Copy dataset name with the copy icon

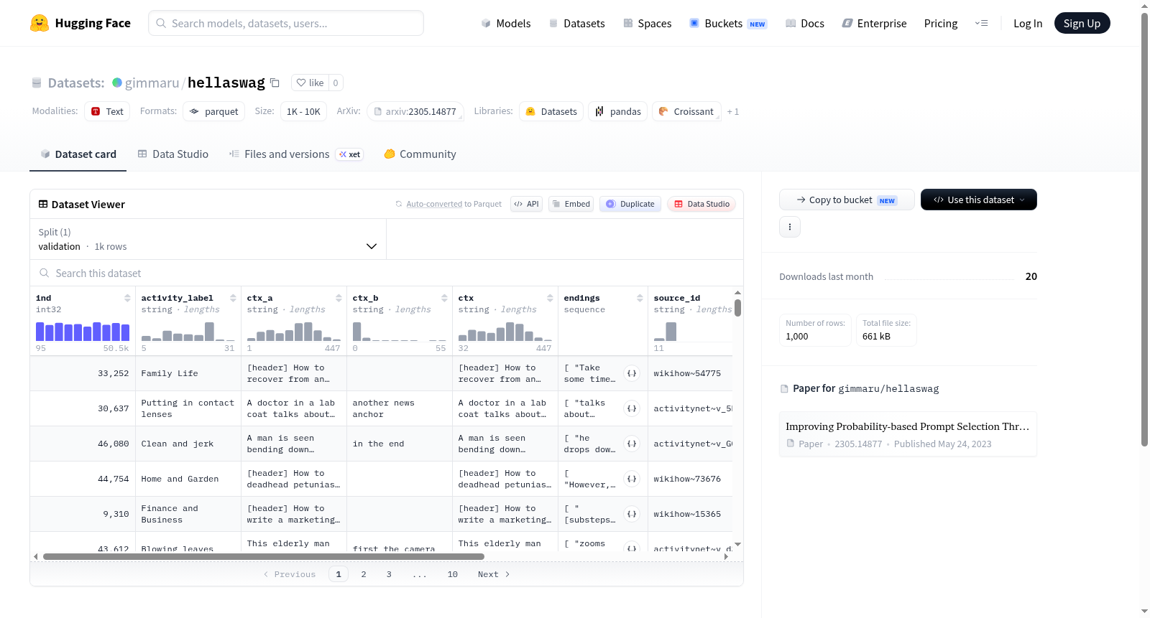click(275, 83)
